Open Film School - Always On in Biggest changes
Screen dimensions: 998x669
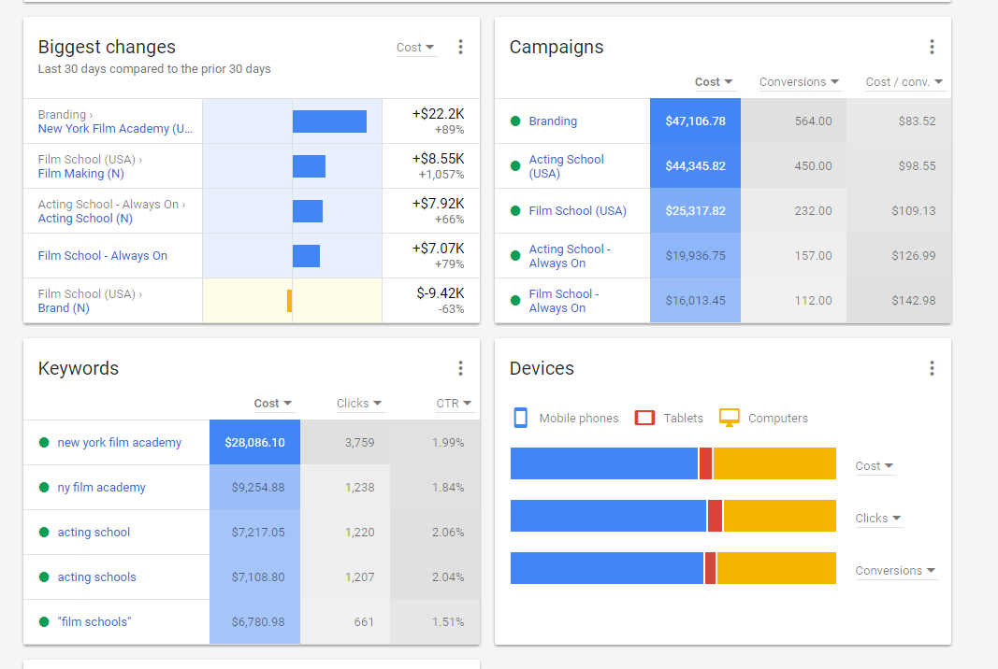103,256
